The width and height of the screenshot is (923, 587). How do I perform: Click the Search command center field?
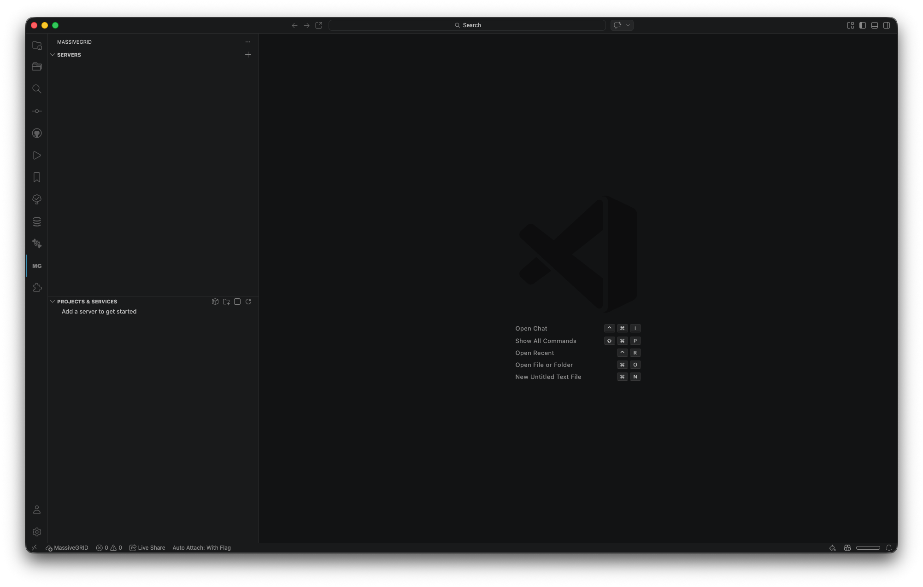point(467,25)
